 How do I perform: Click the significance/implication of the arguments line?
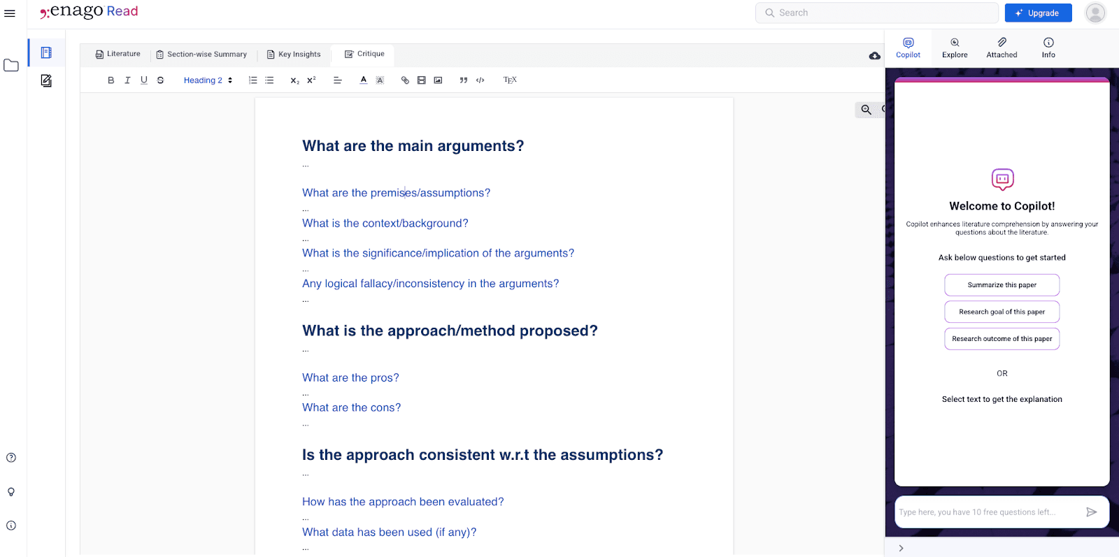[438, 254]
